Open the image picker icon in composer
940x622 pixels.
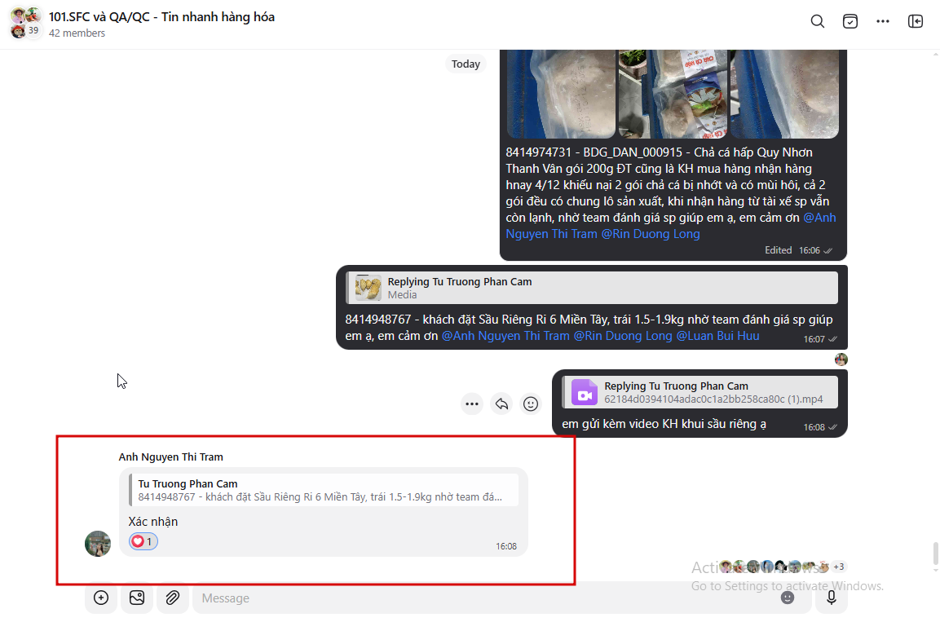click(x=137, y=598)
